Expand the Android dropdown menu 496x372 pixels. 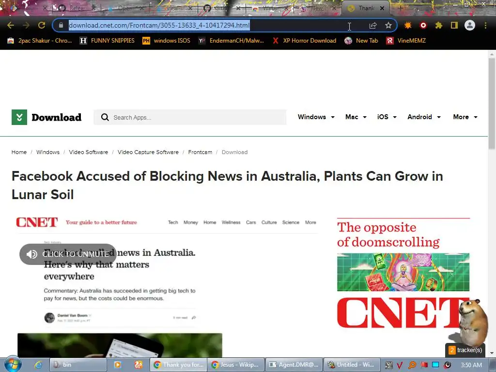[x=424, y=117]
